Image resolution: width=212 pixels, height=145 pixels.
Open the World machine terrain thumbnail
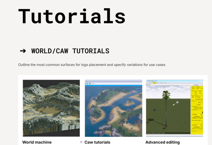click(51, 108)
